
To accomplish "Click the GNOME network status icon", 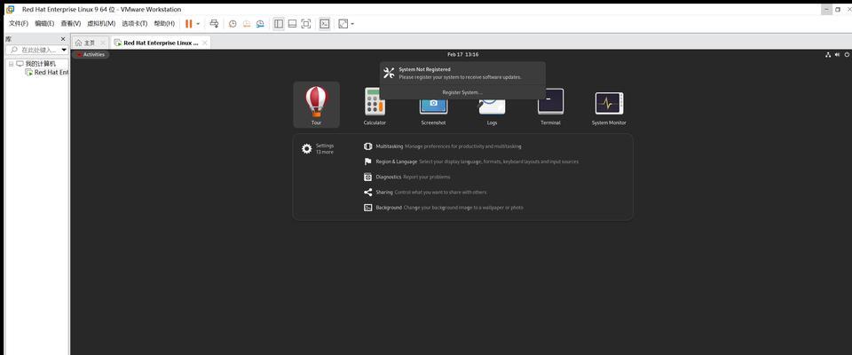I will (828, 54).
